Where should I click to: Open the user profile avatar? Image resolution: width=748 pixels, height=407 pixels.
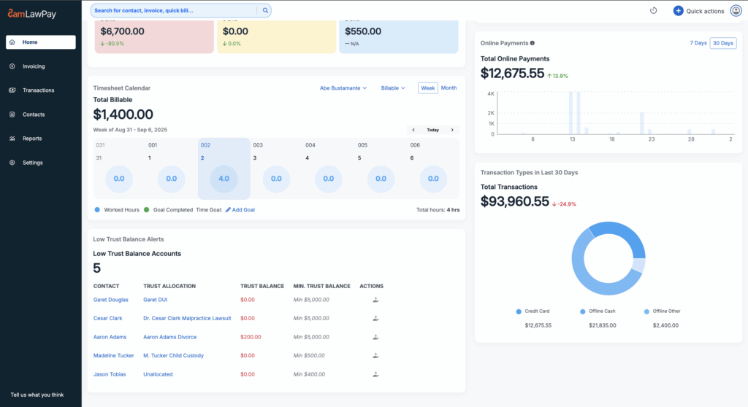click(x=736, y=11)
